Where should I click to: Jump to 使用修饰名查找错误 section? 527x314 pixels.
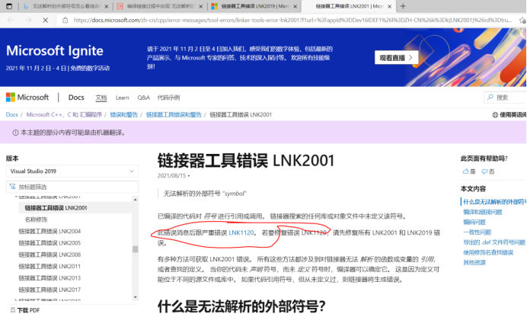coord(488,252)
